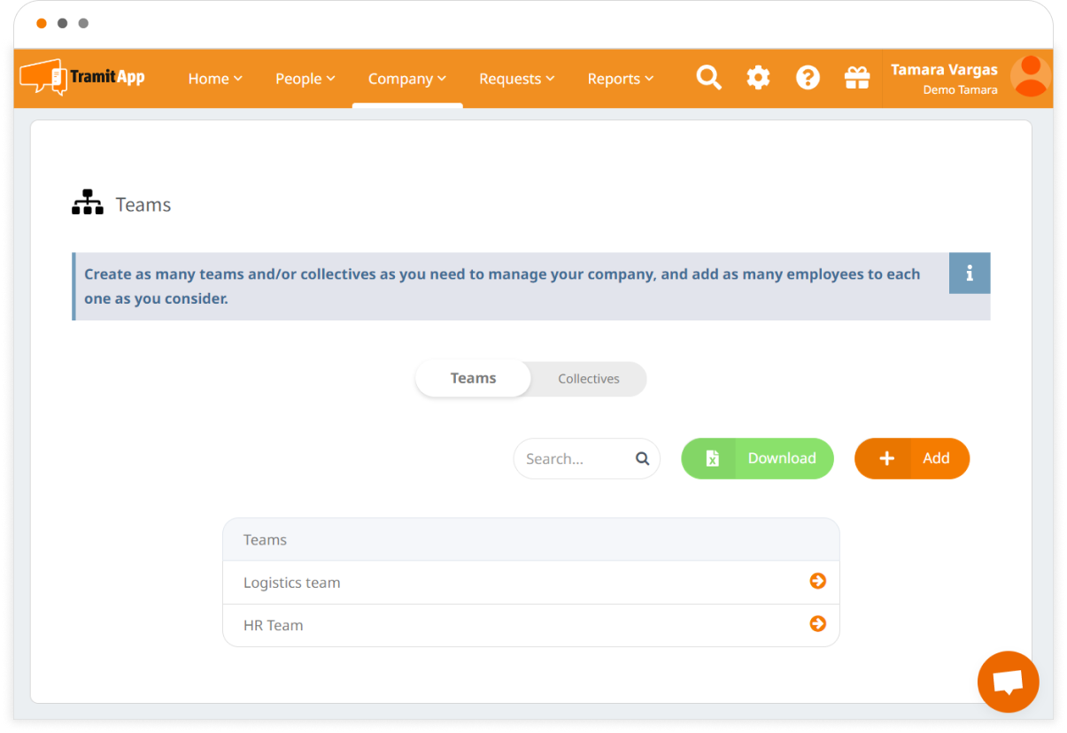
Task: Select the Teams toggle option
Action: coord(473,379)
